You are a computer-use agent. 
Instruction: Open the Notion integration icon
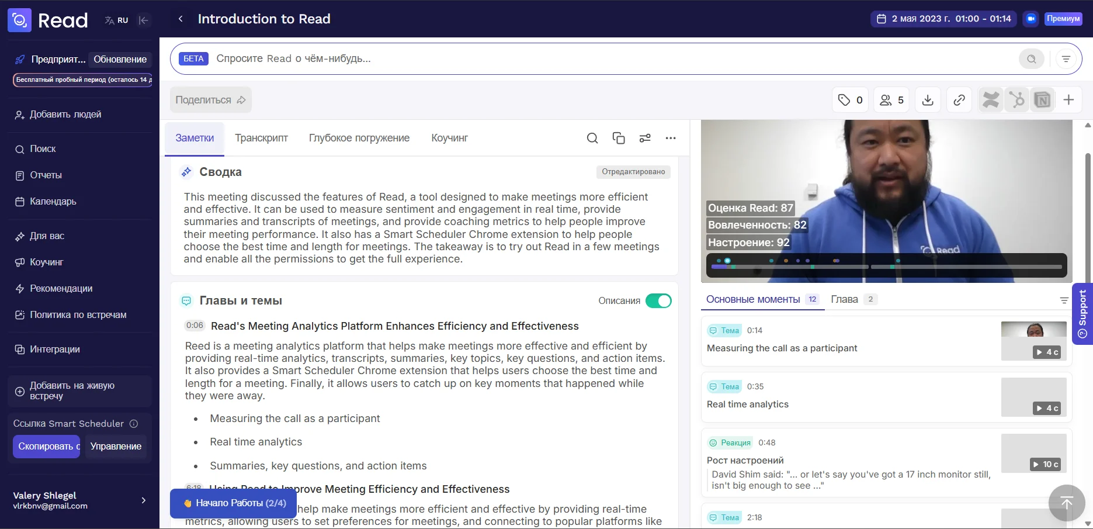(1042, 100)
